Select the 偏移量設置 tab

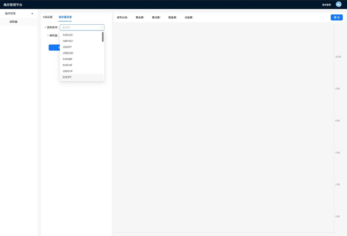(65, 17)
